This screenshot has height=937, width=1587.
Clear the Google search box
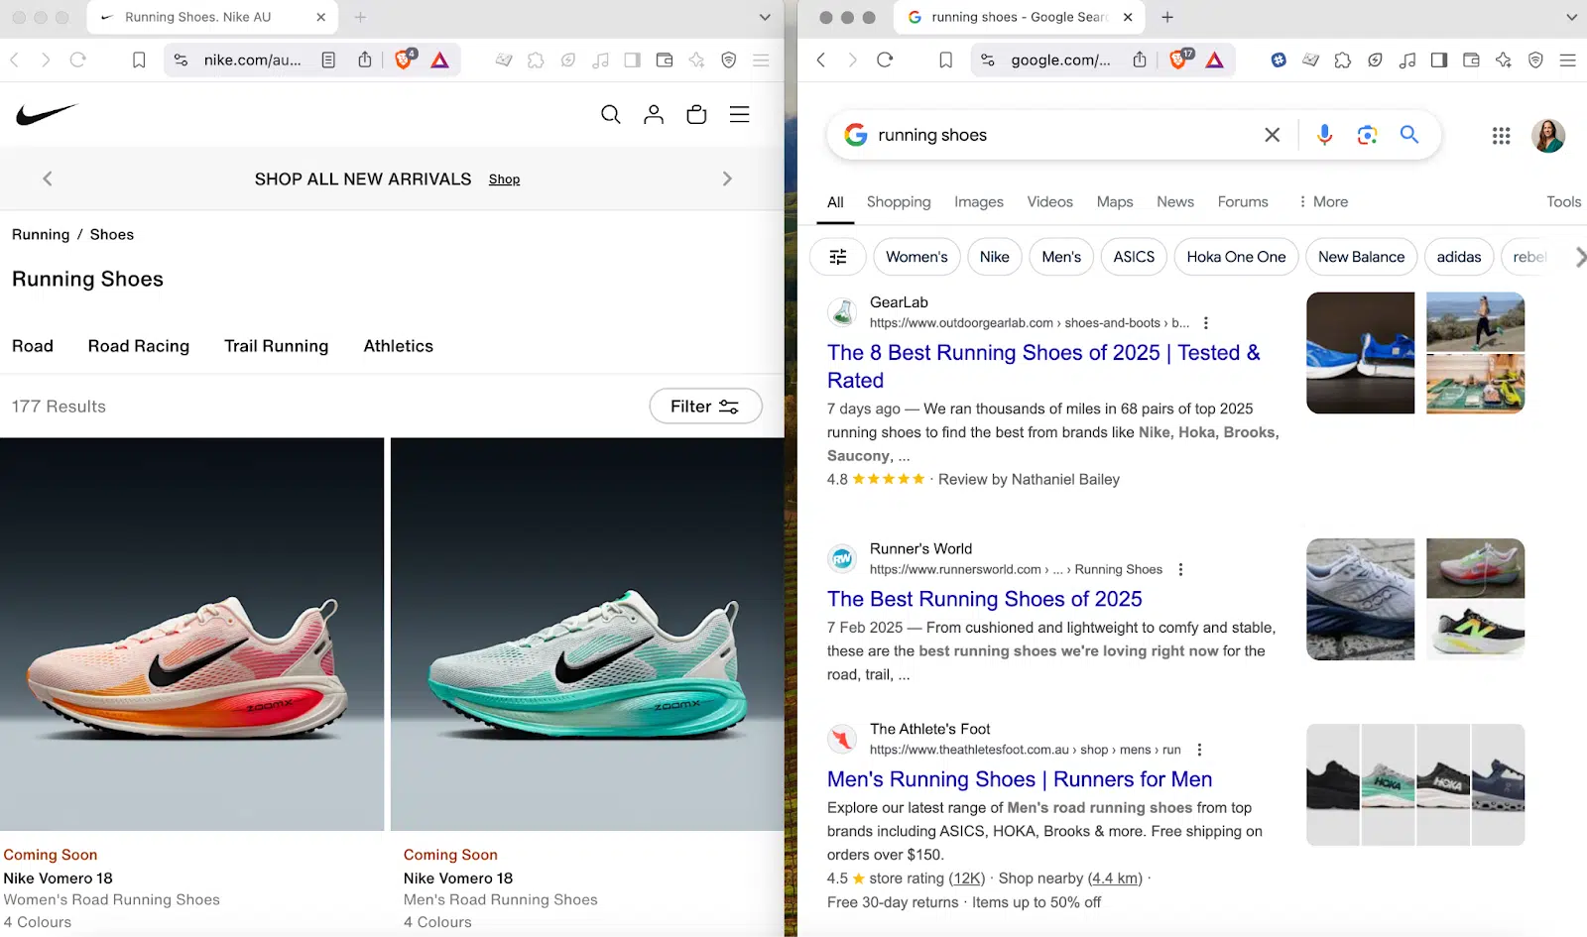point(1273,135)
